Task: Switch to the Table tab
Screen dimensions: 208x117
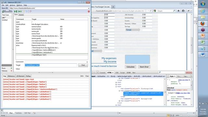Action: pos(16,14)
